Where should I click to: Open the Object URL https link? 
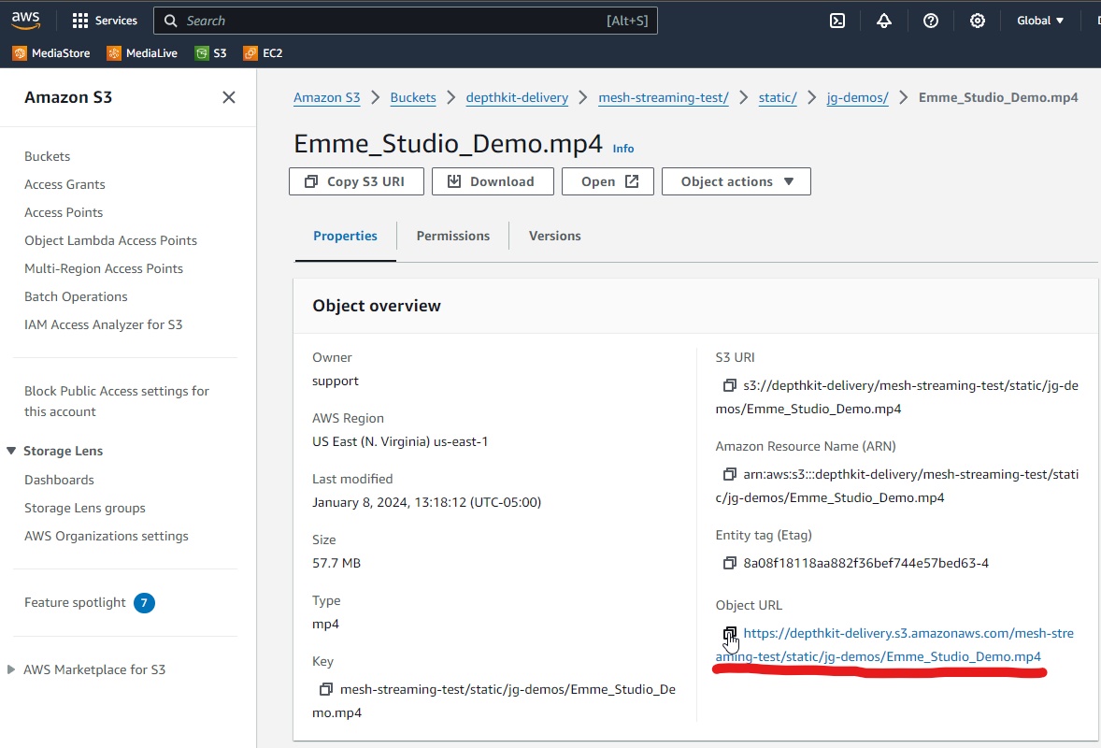894,645
